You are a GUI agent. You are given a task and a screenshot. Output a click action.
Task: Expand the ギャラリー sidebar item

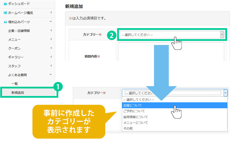(51, 57)
